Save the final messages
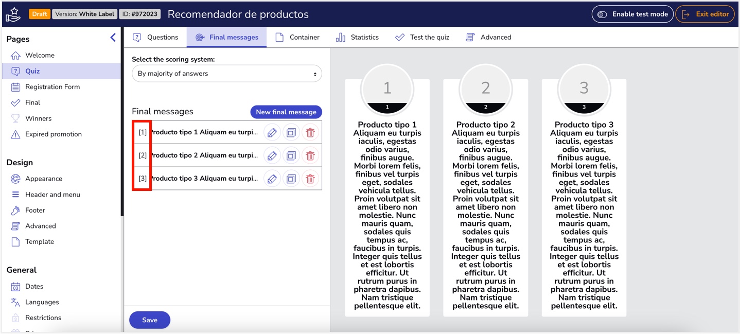Viewport: 740px width, 334px height. (149, 320)
